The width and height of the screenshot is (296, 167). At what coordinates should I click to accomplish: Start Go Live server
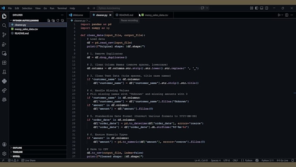(x=283, y=160)
